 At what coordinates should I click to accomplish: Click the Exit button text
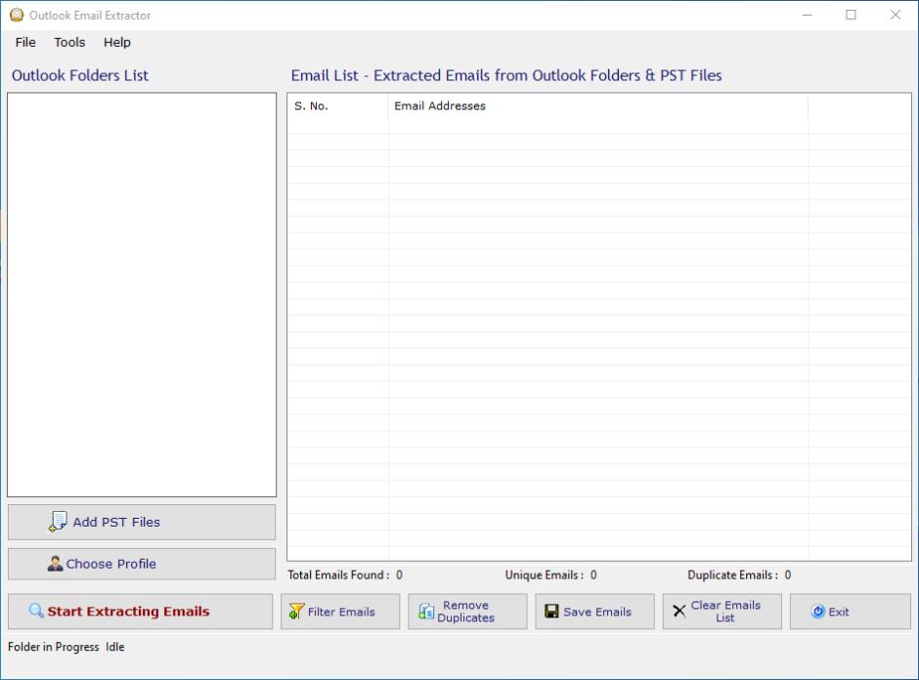pos(839,612)
